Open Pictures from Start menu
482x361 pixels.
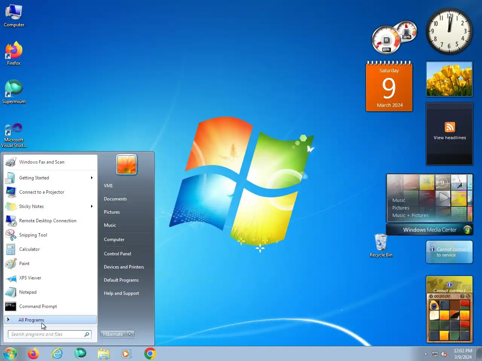(112, 212)
